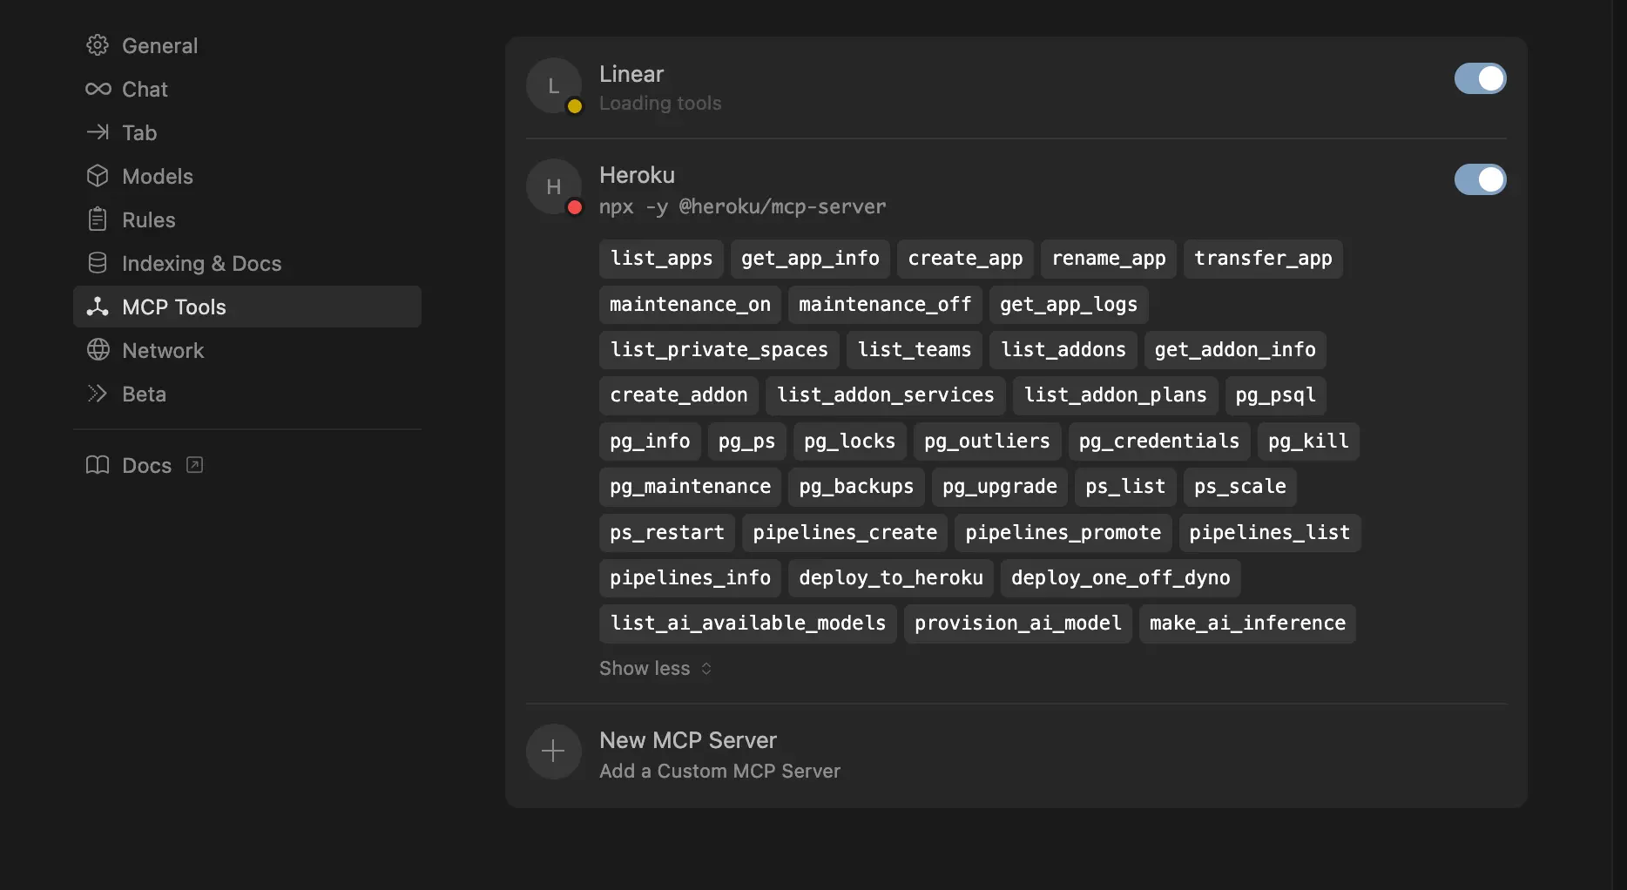Click the General gear icon
1627x890 pixels.
[98, 45]
